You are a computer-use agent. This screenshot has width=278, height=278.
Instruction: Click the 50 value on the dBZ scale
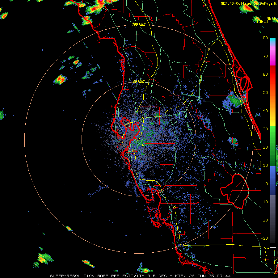(265, 93)
